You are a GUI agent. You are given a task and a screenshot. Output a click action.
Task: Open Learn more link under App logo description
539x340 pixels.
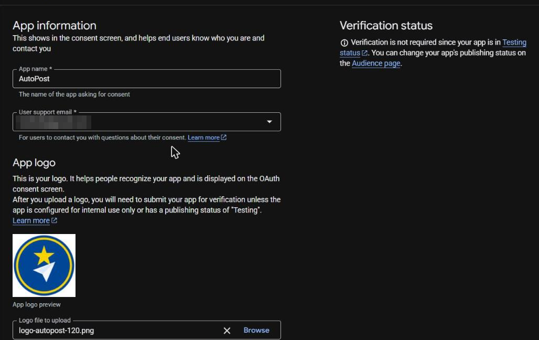click(31, 220)
